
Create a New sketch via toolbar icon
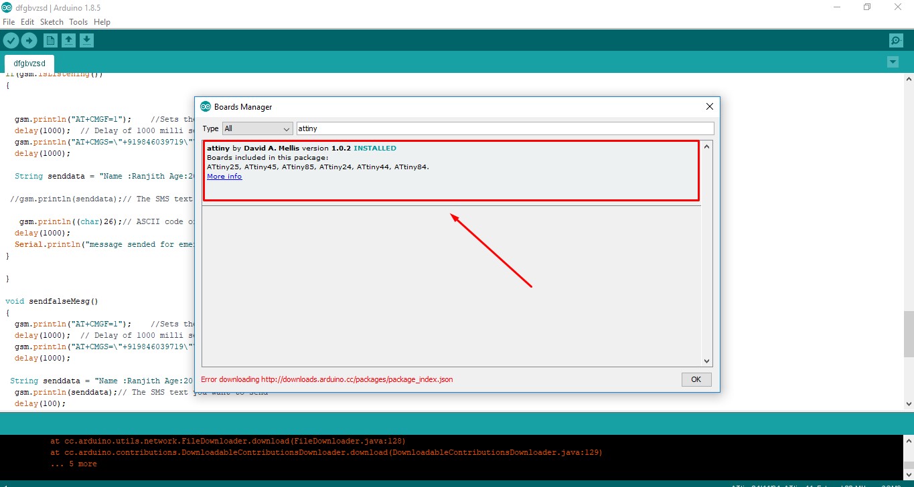(x=50, y=41)
